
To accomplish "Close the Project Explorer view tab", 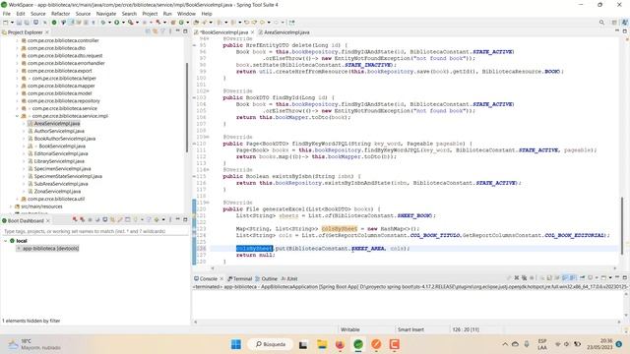I will [47, 32].
